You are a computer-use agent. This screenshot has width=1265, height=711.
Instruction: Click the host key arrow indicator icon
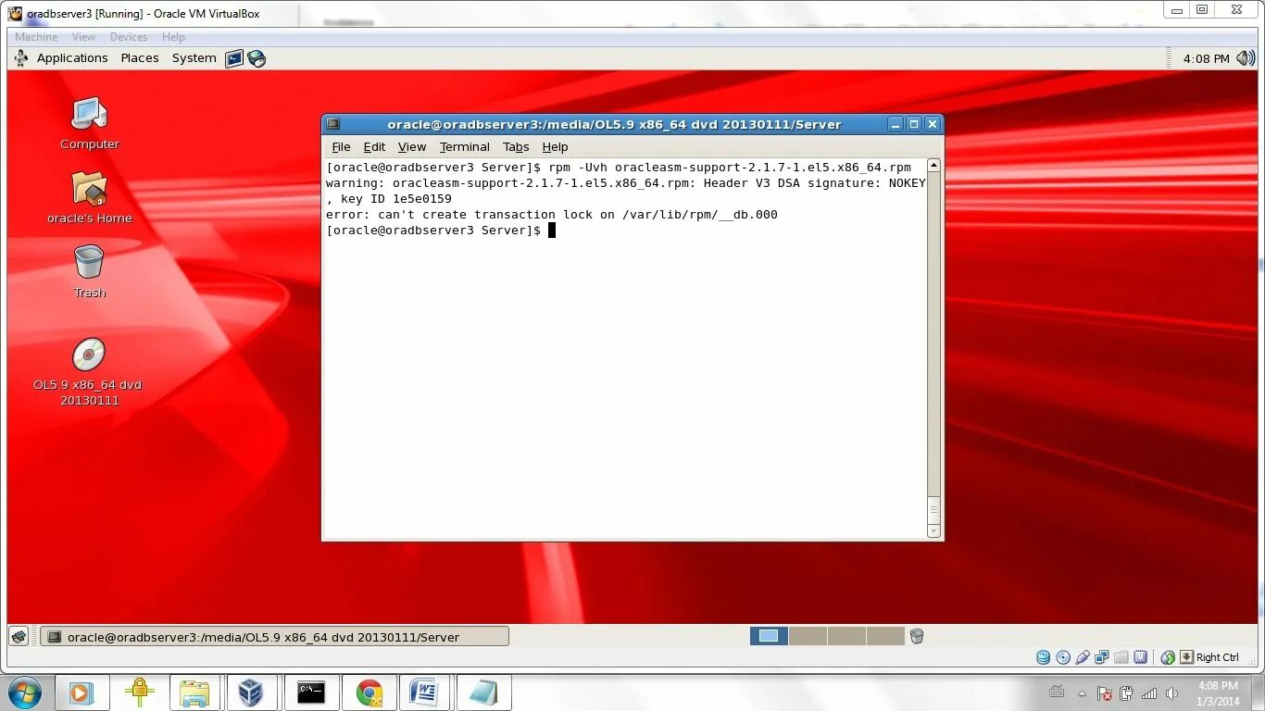click(1186, 657)
